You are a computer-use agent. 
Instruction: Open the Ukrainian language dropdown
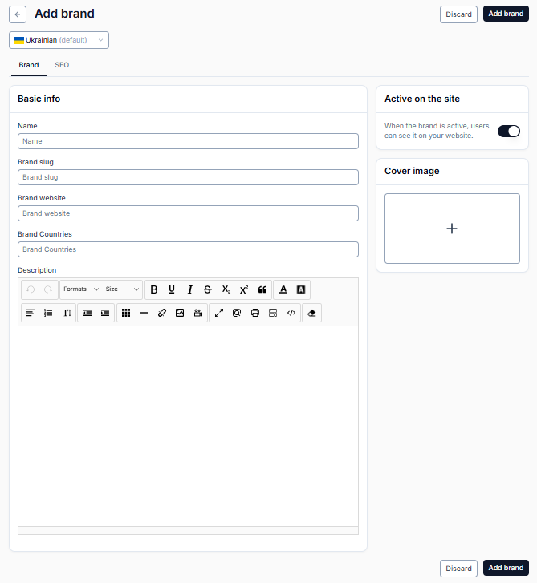(59, 40)
